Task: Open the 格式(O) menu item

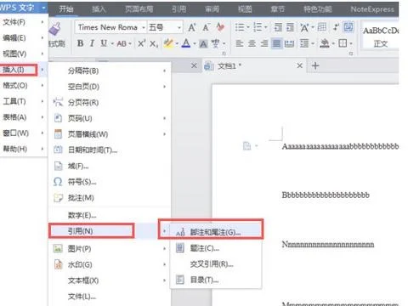Action: 24,85
